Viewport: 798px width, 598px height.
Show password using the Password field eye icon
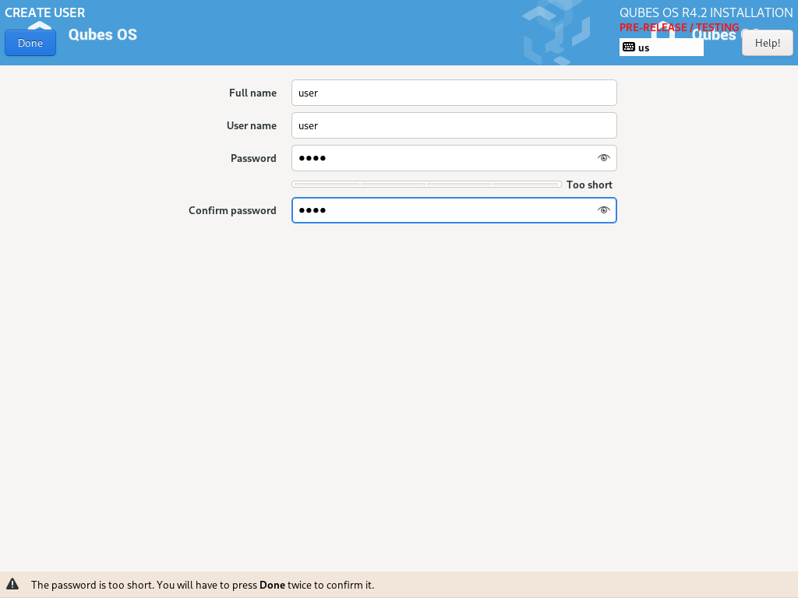603,158
